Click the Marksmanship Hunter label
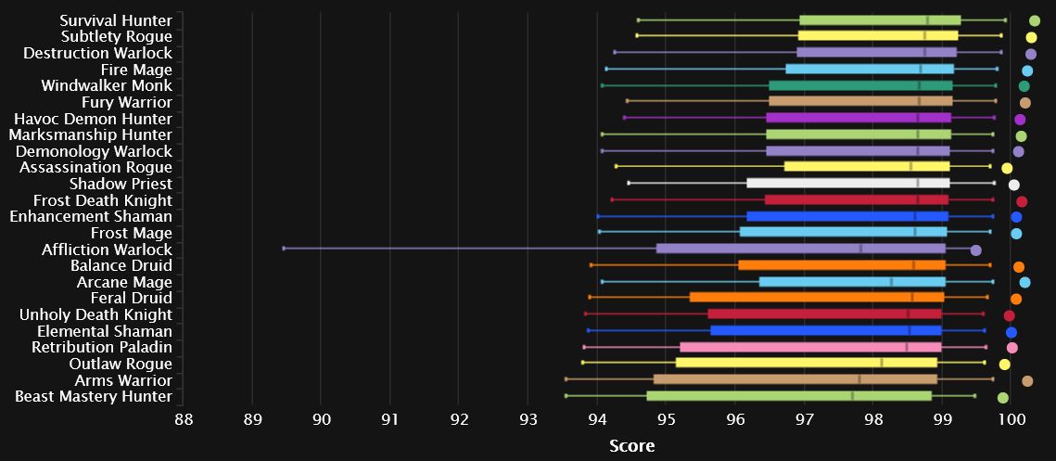The image size is (1056, 461). click(90, 134)
